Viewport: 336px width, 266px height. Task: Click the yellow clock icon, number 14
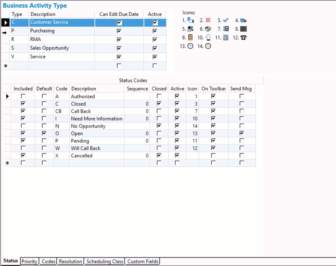(208, 46)
